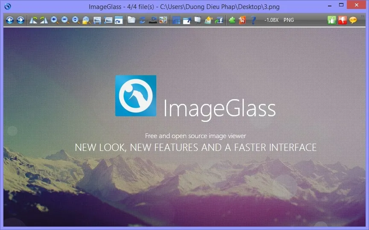Zoom in with the plus magnifier

point(55,20)
